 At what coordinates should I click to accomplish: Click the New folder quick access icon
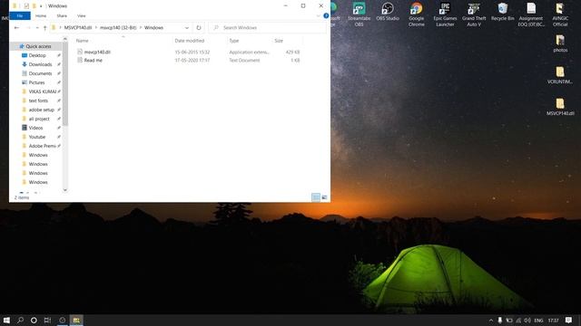click(34, 6)
